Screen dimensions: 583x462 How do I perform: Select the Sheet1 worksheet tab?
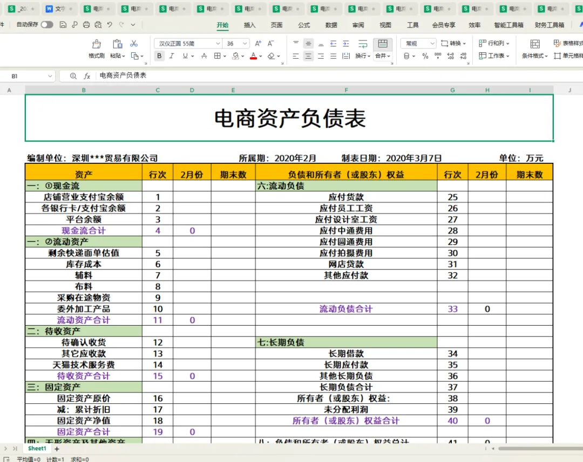[37, 449]
